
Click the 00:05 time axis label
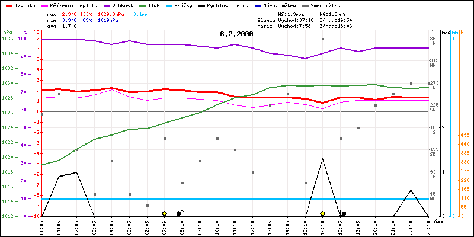coord(42,226)
